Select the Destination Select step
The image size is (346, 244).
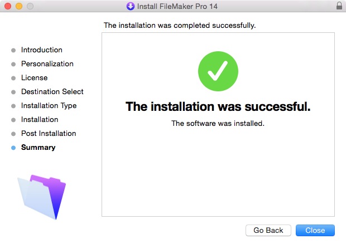coord(52,91)
